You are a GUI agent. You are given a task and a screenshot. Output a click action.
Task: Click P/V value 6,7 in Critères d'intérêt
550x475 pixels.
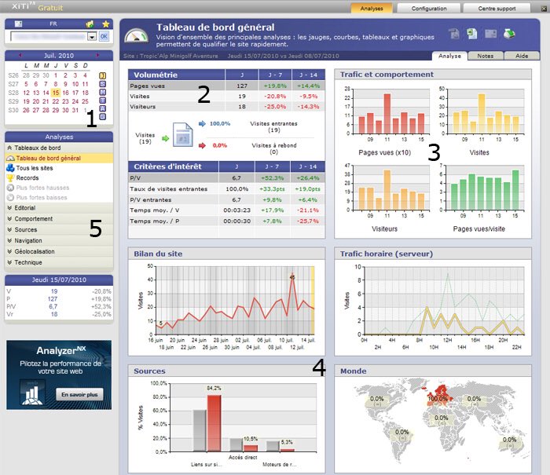coord(236,178)
